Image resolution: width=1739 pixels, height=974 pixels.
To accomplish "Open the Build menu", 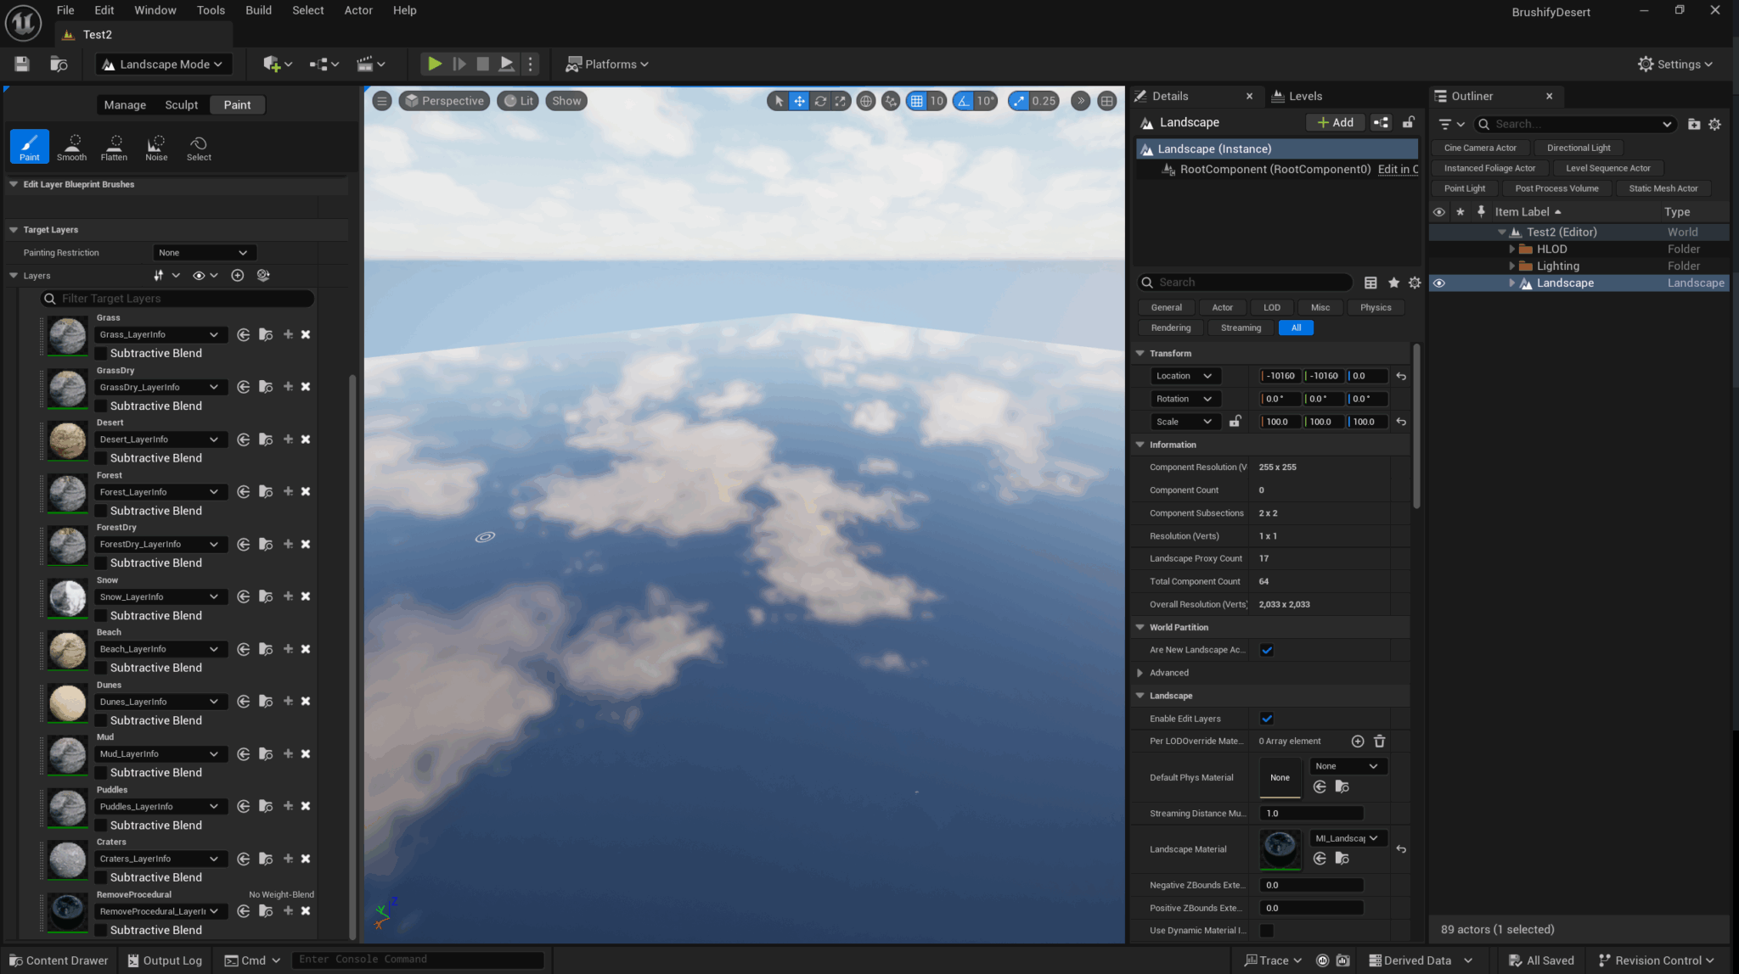I will [x=258, y=10].
